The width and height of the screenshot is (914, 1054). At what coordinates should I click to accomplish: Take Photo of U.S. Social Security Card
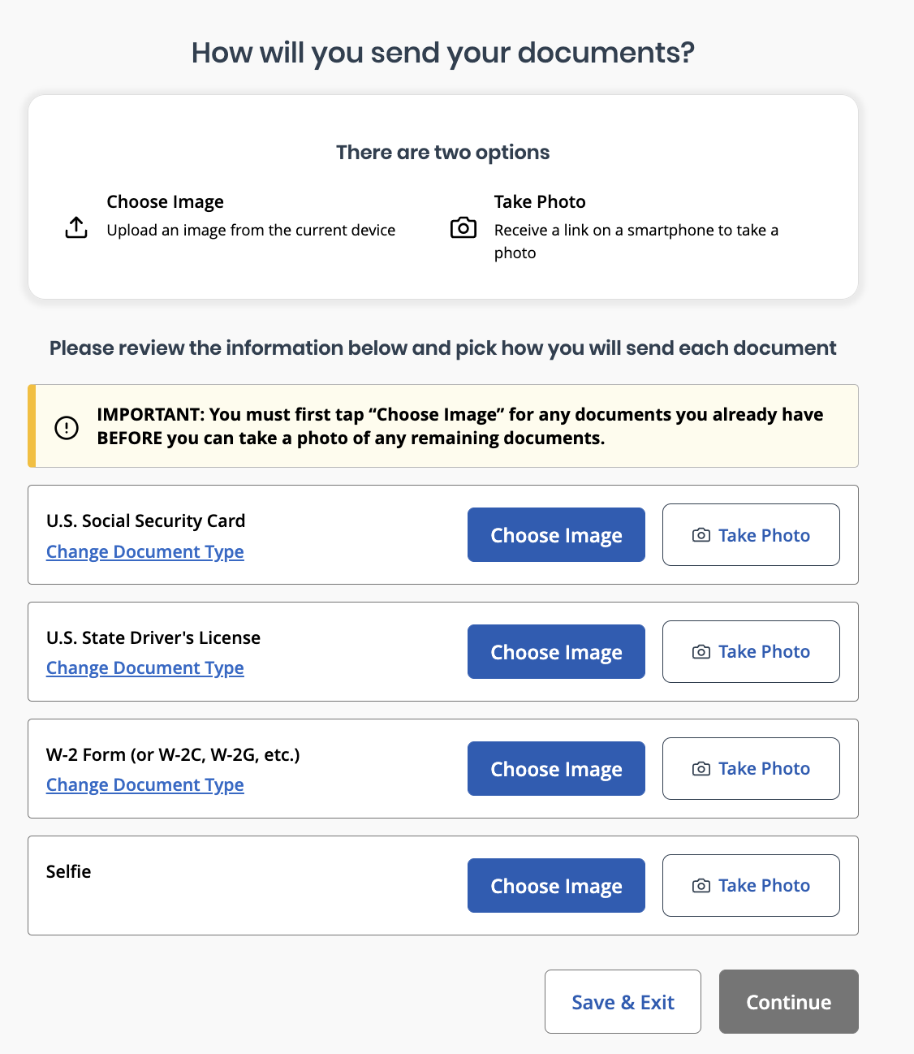(x=751, y=535)
